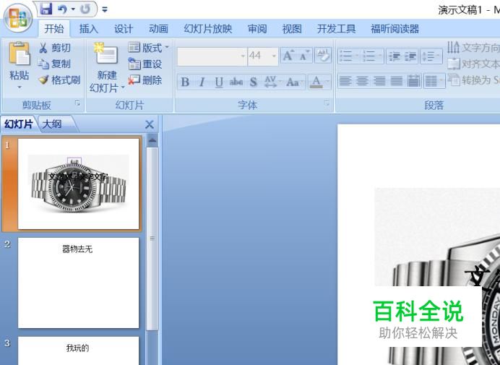The width and height of the screenshot is (500, 365).
Task: Justify paragraph text
Action: click(x=397, y=81)
